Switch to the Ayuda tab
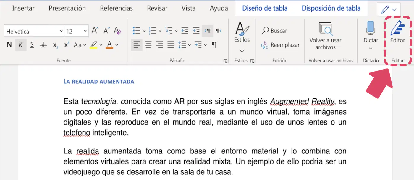 tap(219, 8)
